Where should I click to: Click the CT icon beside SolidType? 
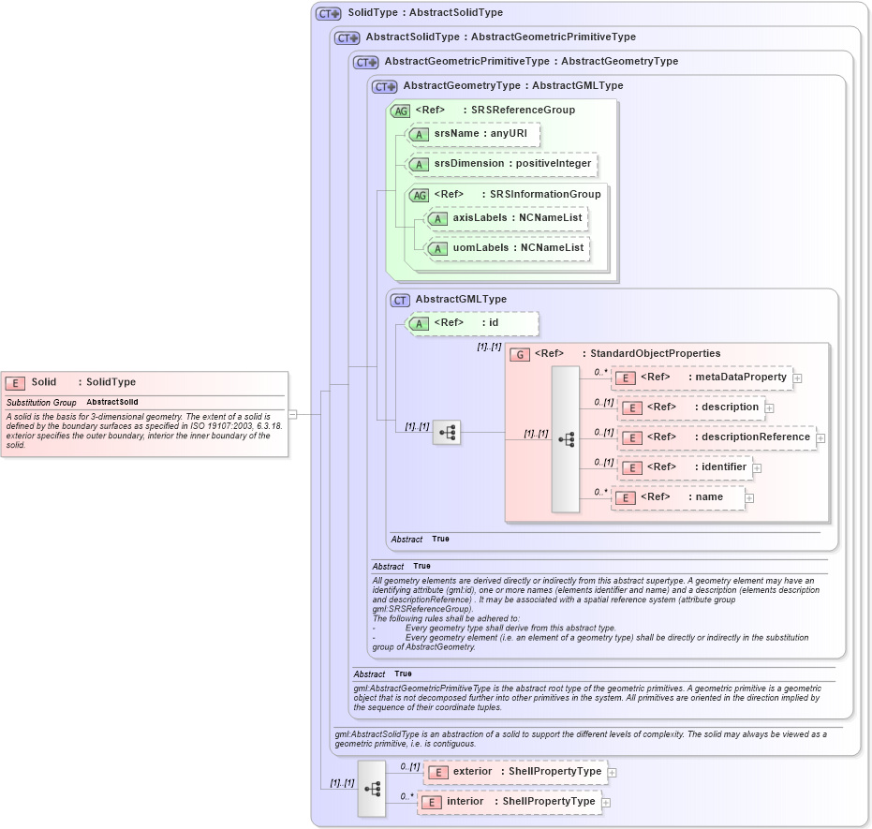[329, 14]
